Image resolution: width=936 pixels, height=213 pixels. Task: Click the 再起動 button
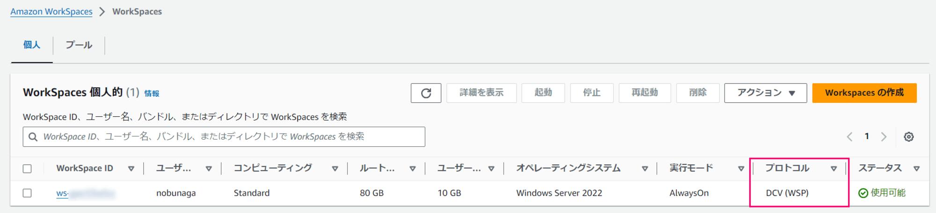644,93
